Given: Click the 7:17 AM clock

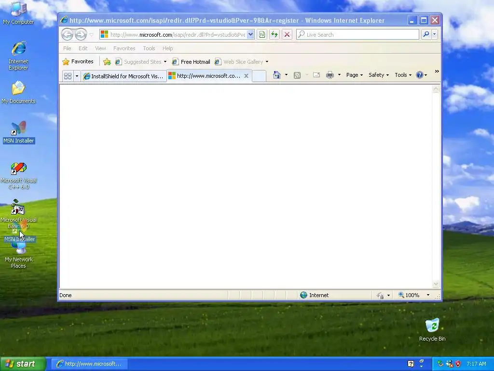Looking at the screenshot, I should [476, 364].
